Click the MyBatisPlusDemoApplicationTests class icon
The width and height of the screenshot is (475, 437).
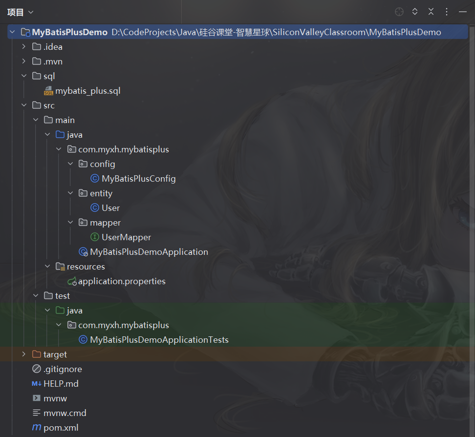[x=83, y=339]
